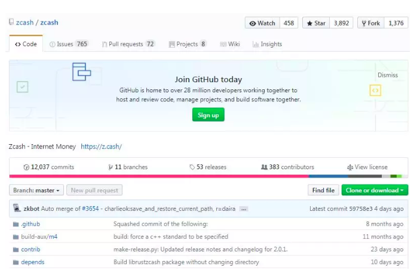The height and width of the screenshot is (280, 417).
Task: Open the zcash repository name link
Action: (x=49, y=23)
